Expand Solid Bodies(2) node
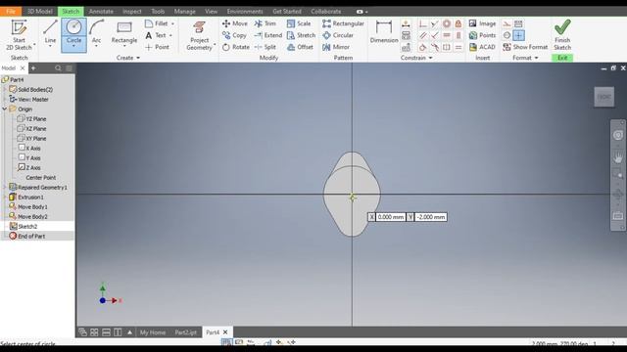This screenshot has width=627, height=352. point(5,89)
